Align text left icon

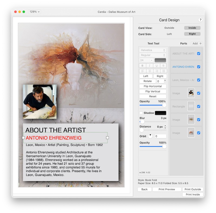pos(143,71)
